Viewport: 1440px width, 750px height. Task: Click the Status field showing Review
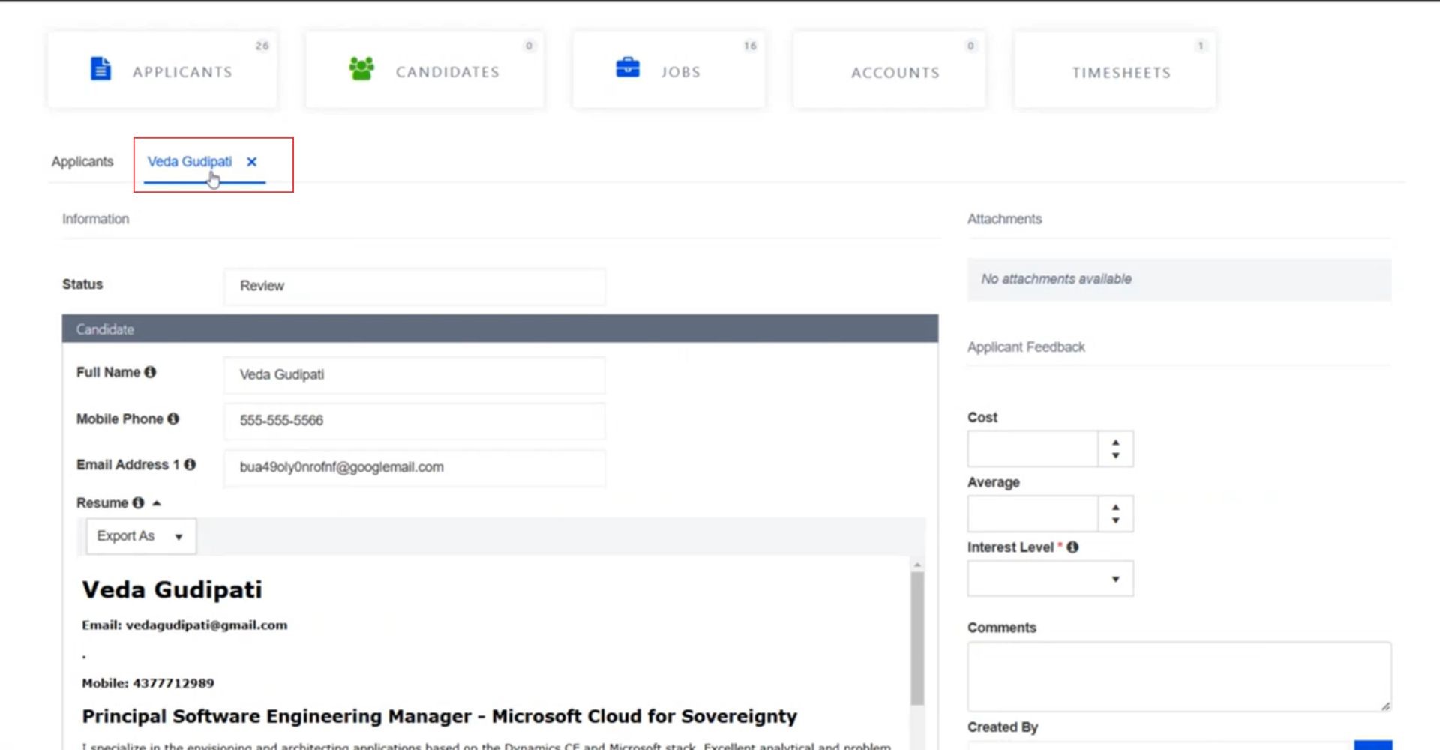(415, 286)
